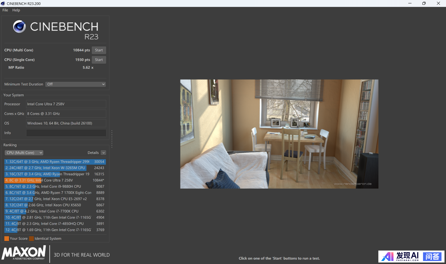Select ranking row 1 AMD Ryzen Threadripper 32C/64T

click(x=55, y=162)
